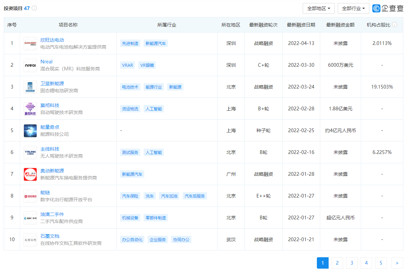Expand the 全部行业 industry dropdown
407x272 pixels.
pos(353,8)
